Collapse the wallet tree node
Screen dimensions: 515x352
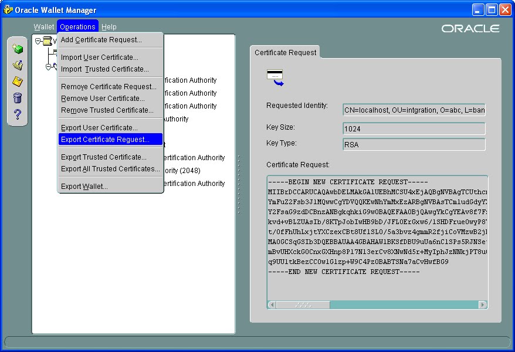tap(37, 41)
